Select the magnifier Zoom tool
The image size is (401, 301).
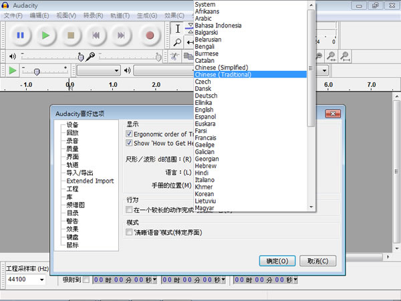(x=177, y=42)
